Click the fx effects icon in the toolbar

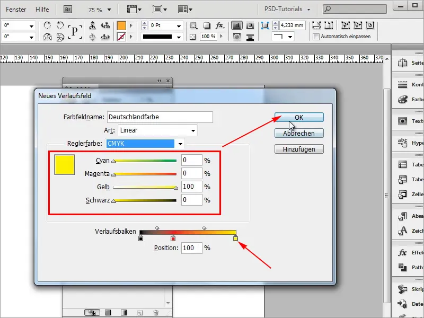coord(218,25)
